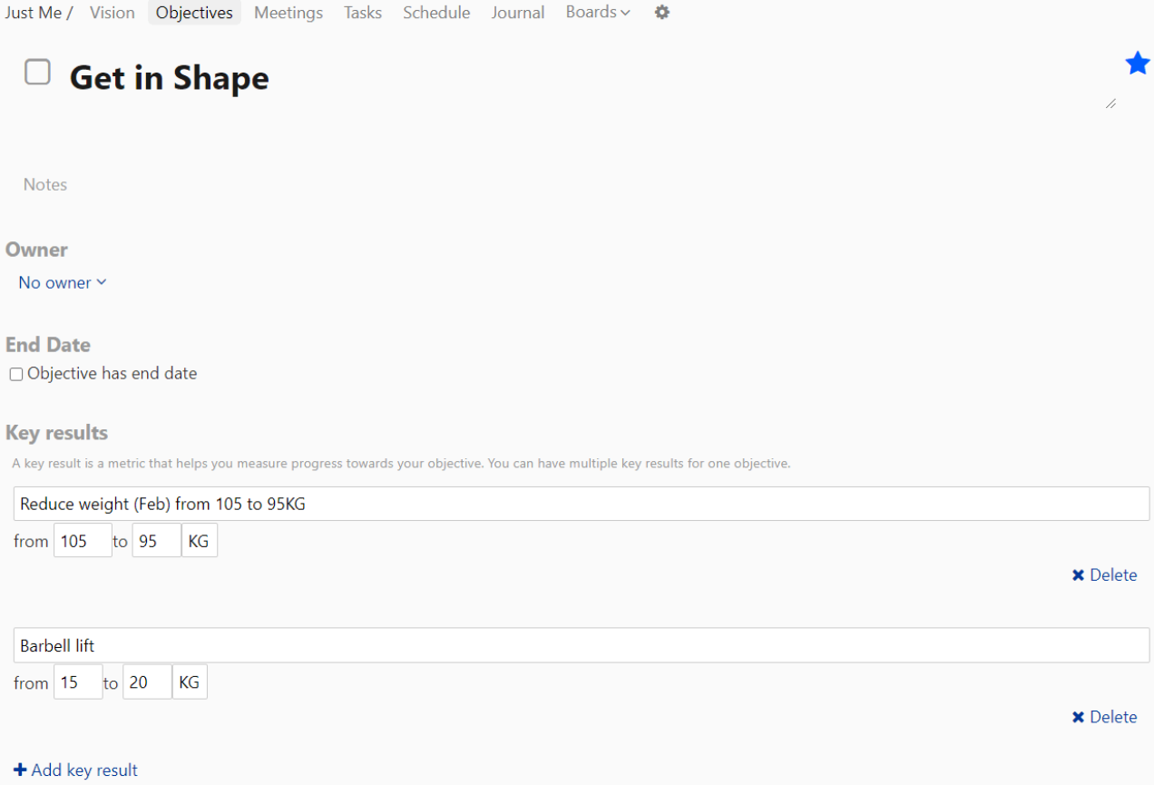Click the starting value field showing 105

[x=83, y=541]
